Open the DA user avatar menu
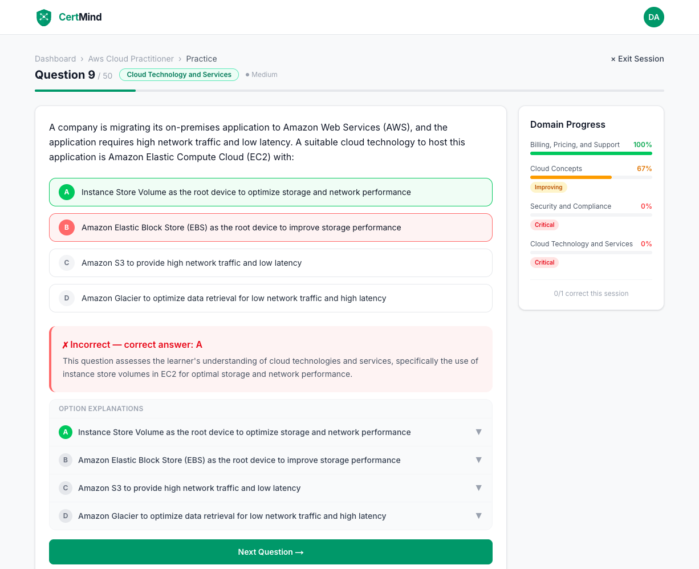The width and height of the screenshot is (699, 569). [x=654, y=17]
